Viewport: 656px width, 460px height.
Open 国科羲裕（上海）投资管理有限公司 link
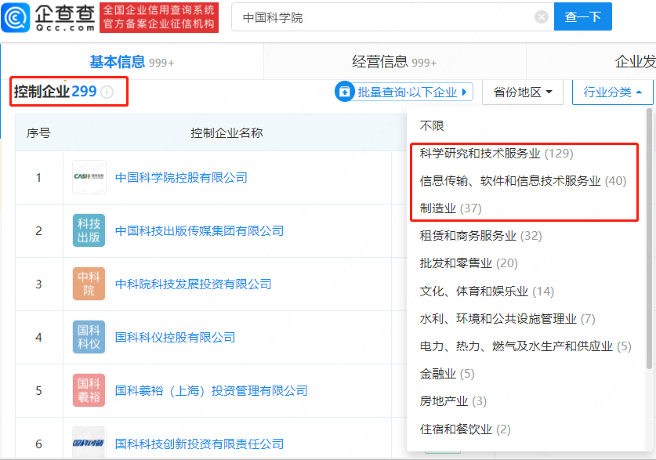pos(212,390)
